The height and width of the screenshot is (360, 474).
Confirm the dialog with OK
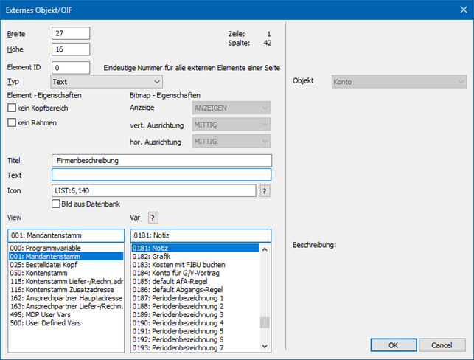pos(393,345)
